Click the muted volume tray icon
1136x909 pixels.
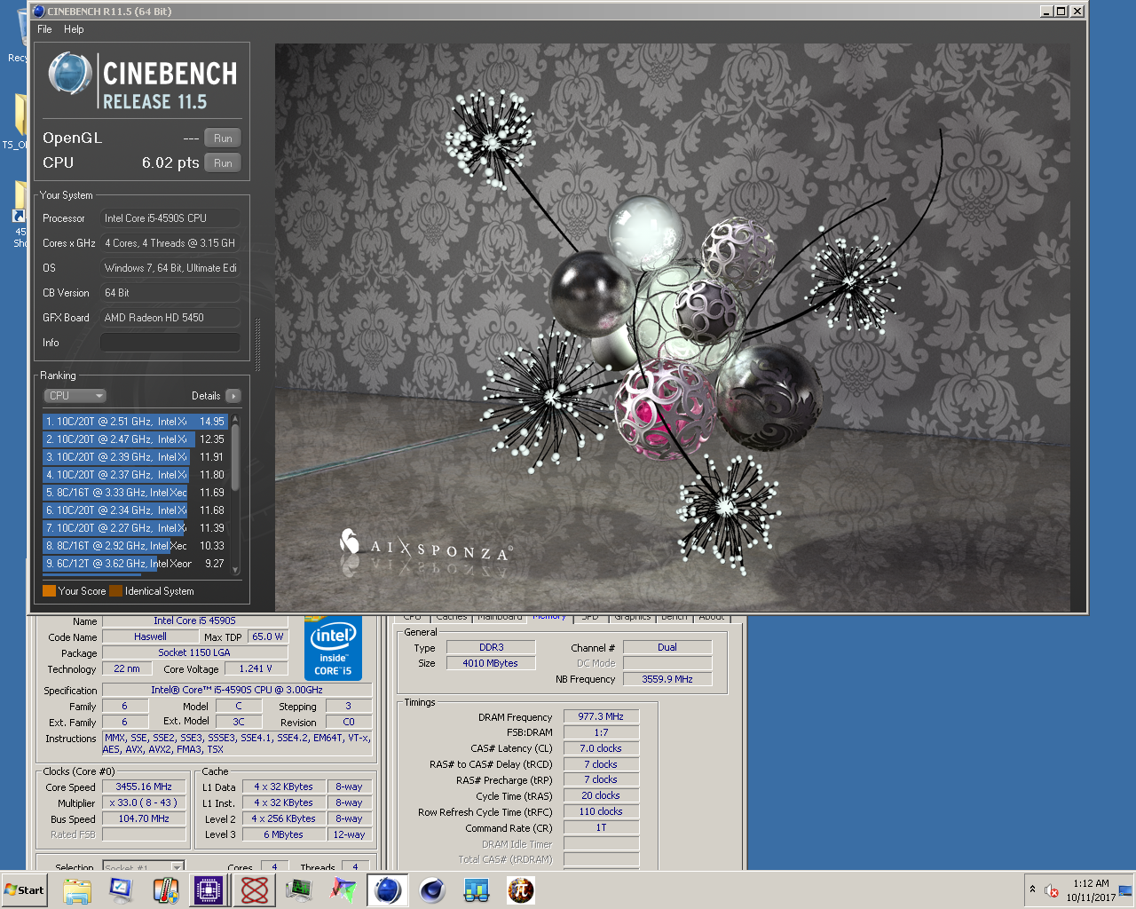click(x=1052, y=890)
